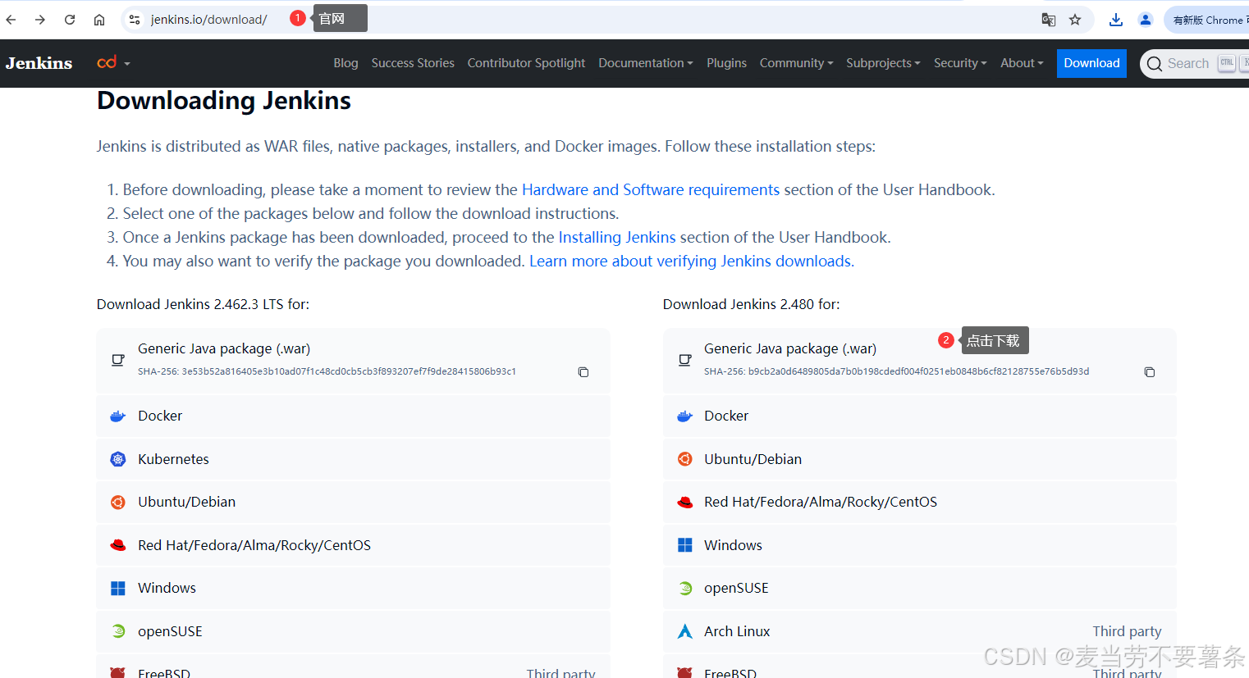The width and height of the screenshot is (1249, 678).
Task: Select Red Hat icon under LTS downloads
Action: [118, 545]
